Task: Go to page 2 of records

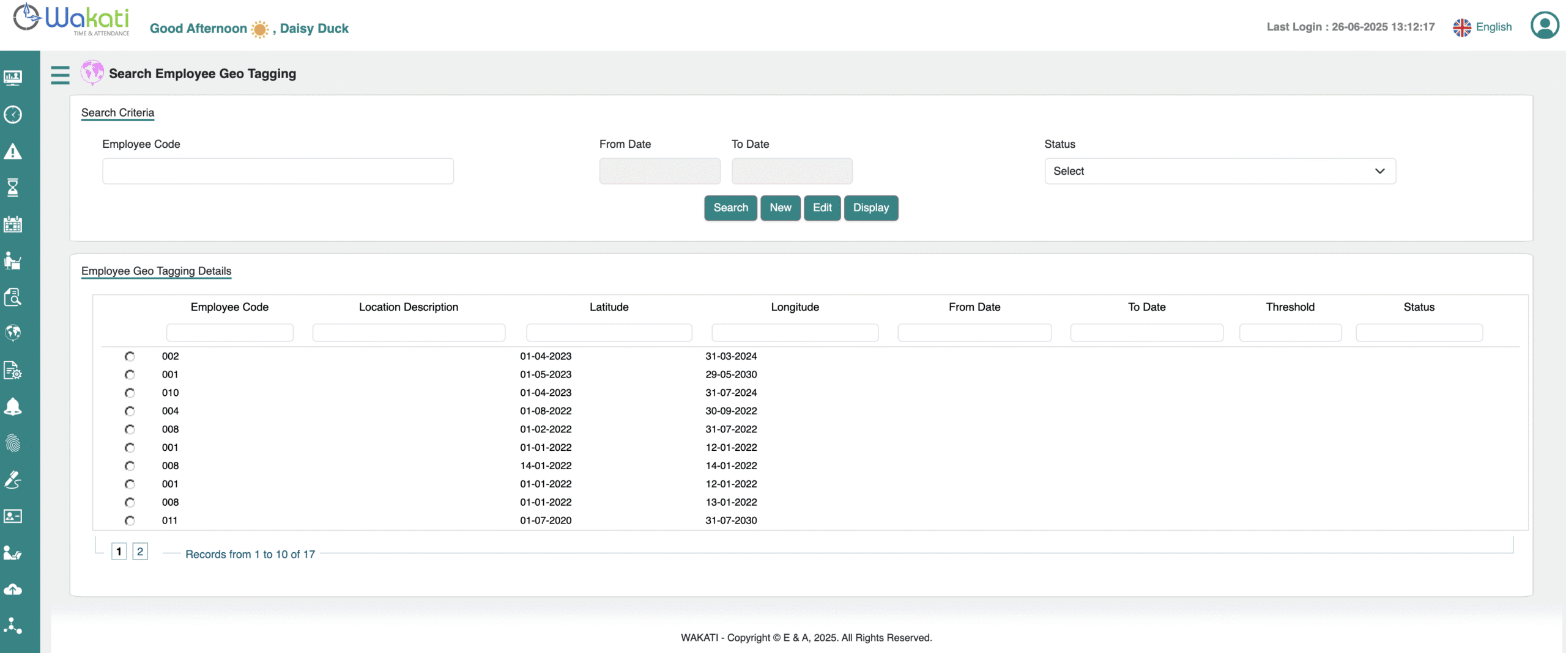Action: point(140,552)
